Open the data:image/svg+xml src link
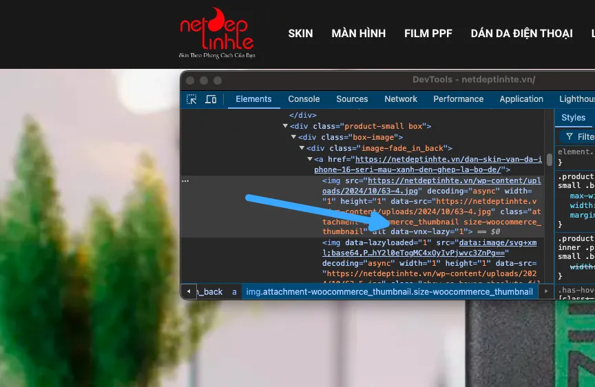Viewport: 595px width, 387px height. click(429, 247)
